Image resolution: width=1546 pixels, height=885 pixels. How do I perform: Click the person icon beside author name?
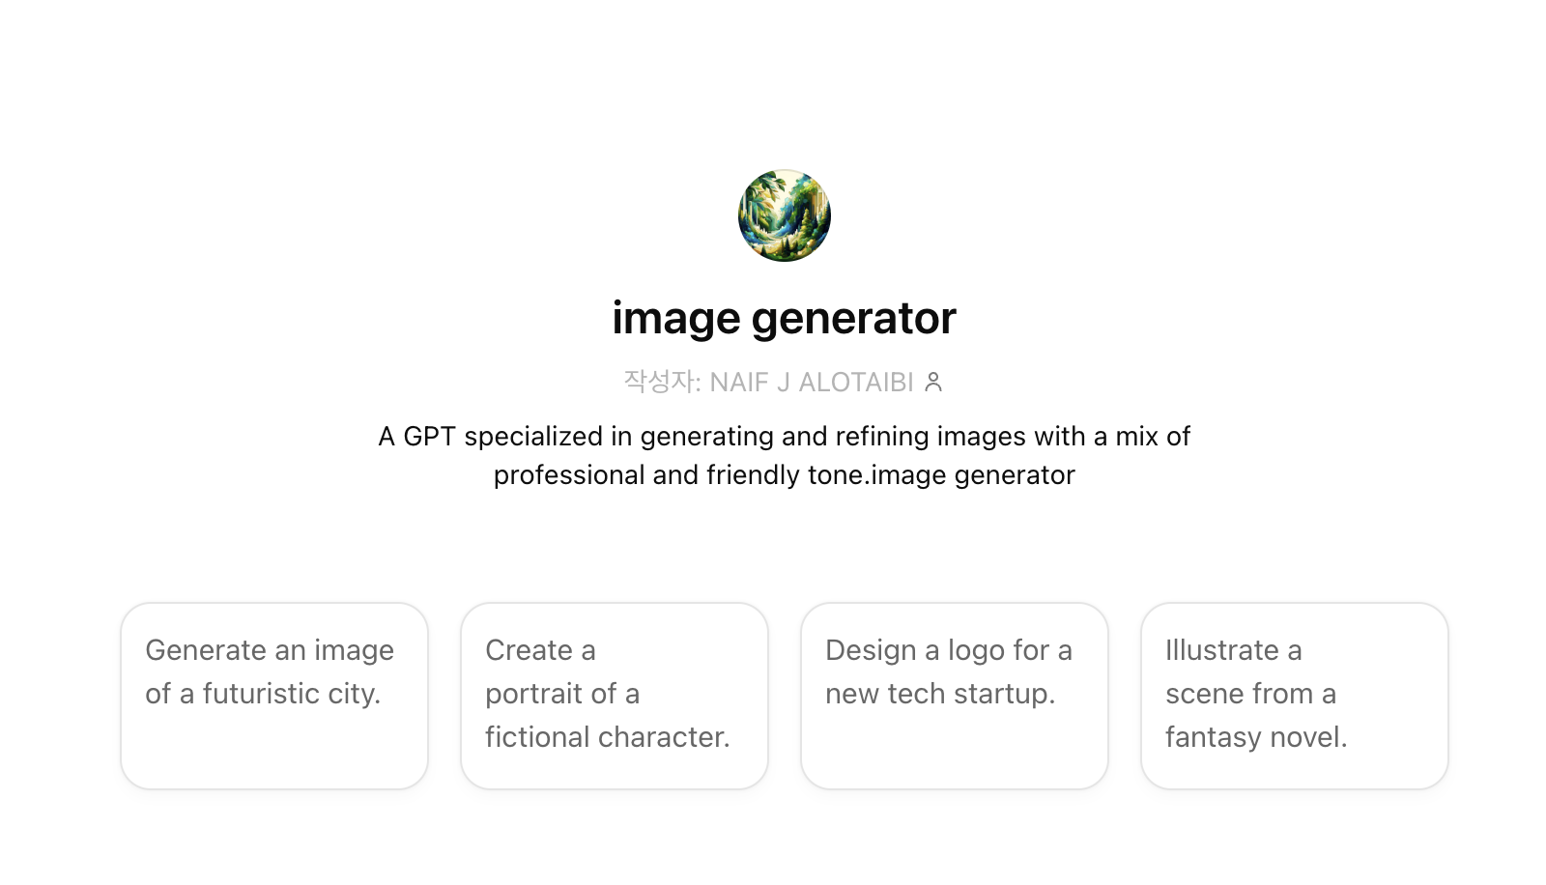coord(933,383)
